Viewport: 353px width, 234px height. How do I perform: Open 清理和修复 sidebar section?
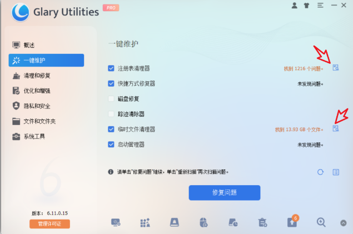tap(46, 76)
